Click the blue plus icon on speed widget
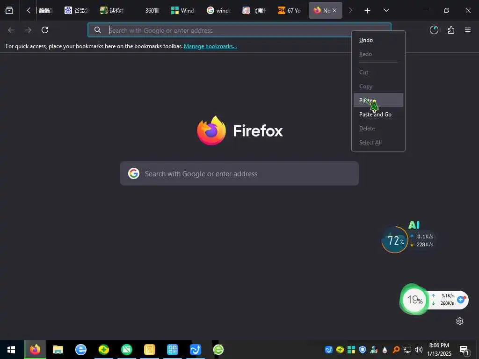Screen dimensions: 479x359 (461, 300)
